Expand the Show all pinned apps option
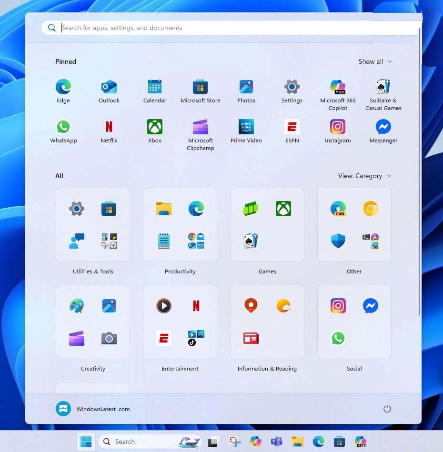Image resolution: width=443 pixels, height=452 pixels. [x=375, y=61]
